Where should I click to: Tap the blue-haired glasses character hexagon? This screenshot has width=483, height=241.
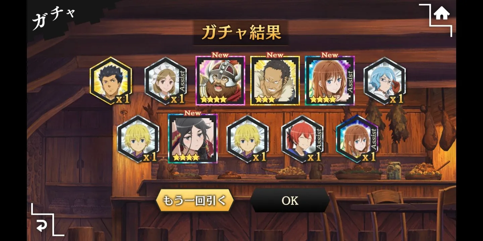click(385, 81)
